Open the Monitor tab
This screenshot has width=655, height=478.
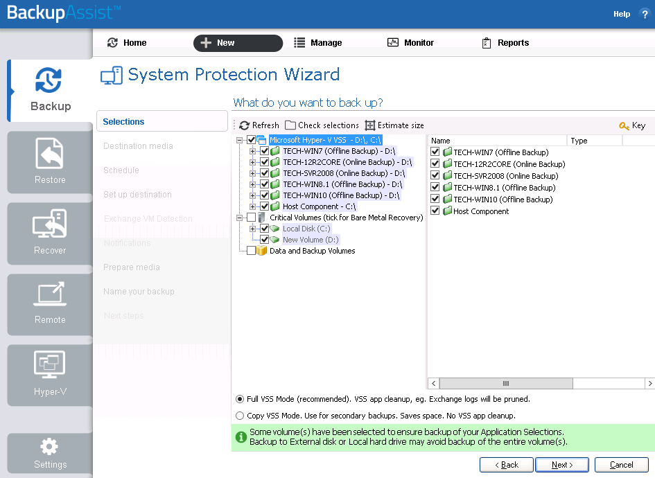tap(410, 42)
